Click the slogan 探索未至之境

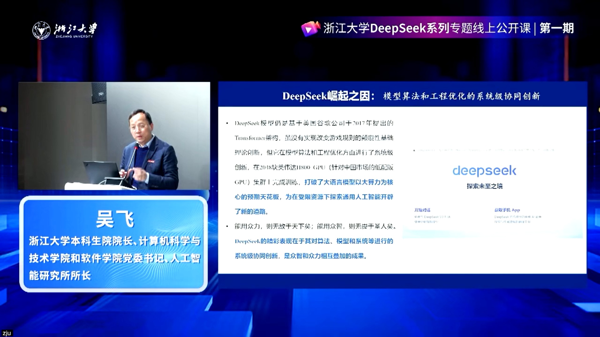pyautogui.click(x=485, y=186)
